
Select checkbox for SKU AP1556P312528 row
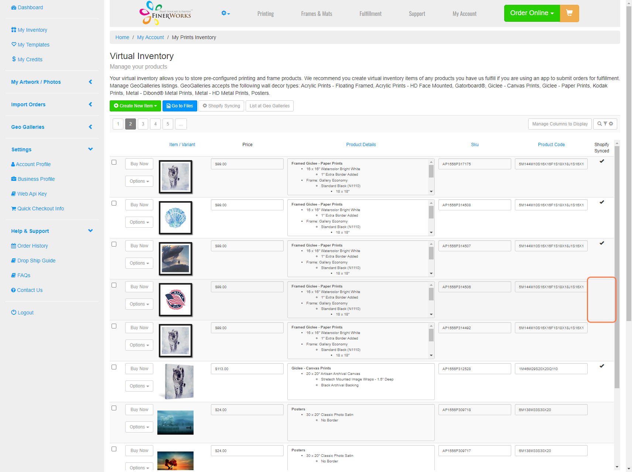(114, 367)
